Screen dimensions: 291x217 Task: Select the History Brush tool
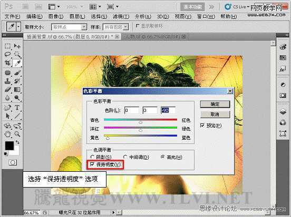coord(17,81)
